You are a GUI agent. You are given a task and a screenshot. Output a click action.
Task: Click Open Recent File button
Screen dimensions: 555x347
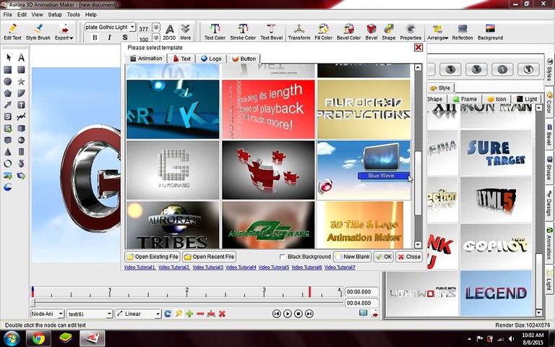[x=209, y=257]
